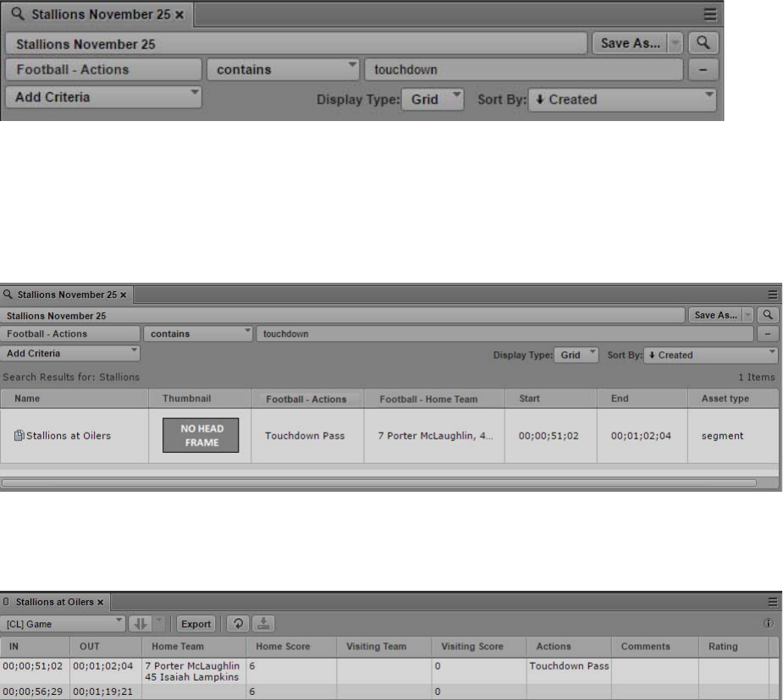Viewport: 783px width, 700px height.
Task: Click the 7 Porter McLaughlin Home Team cell in log
Action: coord(192,671)
